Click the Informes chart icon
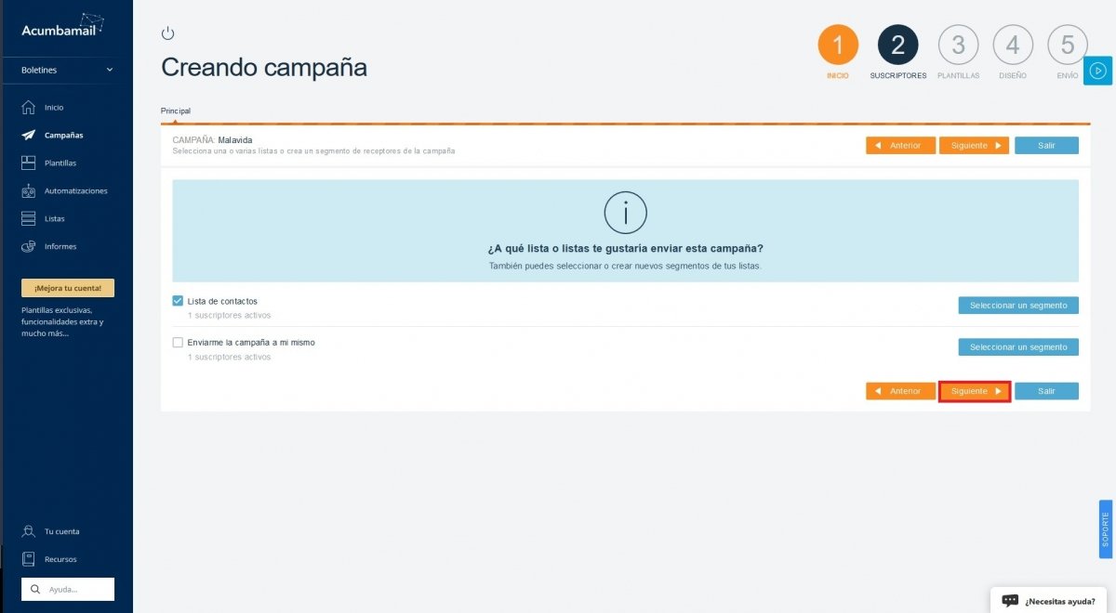1116x613 pixels. click(28, 247)
